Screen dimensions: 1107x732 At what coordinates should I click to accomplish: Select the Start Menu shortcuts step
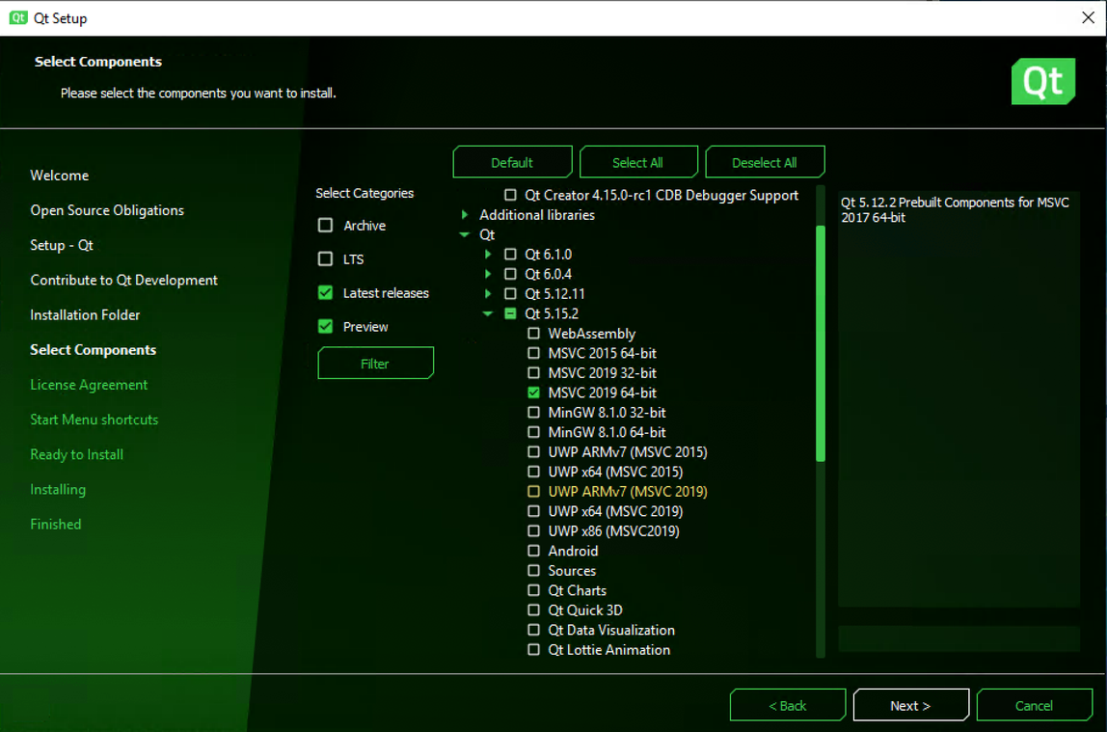(94, 420)
